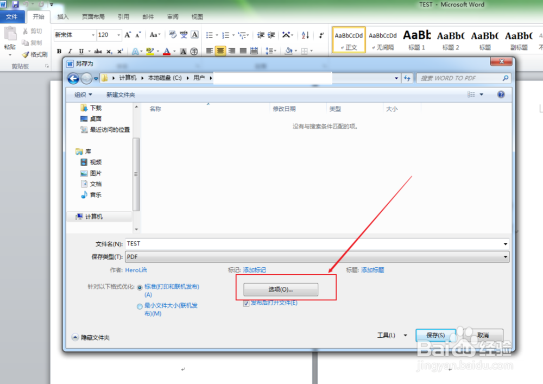
Task: Toggle open file after publishing checkbox
Action: click(x=246, y=303)
